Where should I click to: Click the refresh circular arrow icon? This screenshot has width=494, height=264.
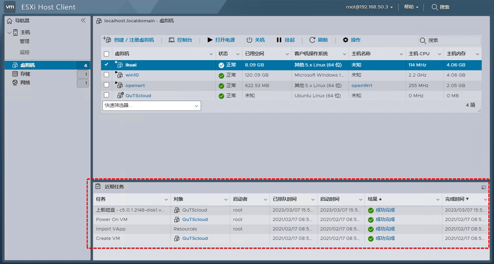pos(312,40)
